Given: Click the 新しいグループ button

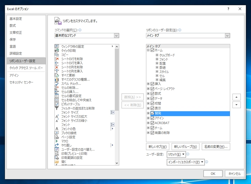Looking at the screenshot, I should [x=185, y=147].
